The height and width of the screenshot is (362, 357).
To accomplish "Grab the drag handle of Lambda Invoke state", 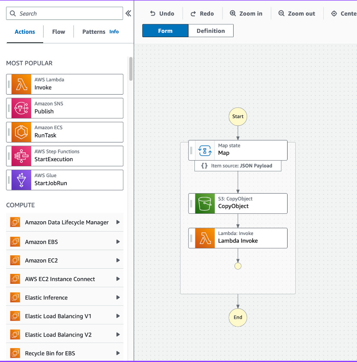I will [x=191, y=238].
